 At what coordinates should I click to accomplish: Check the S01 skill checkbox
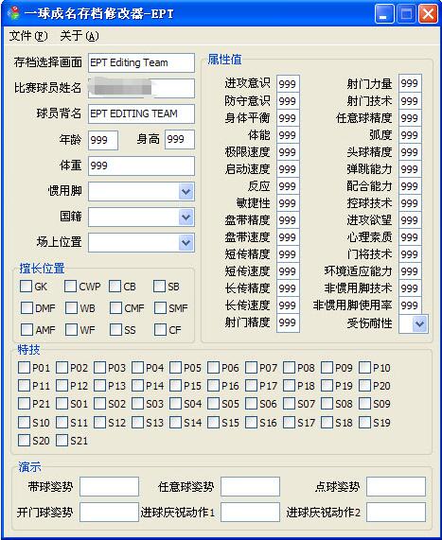pyautogui.click(x=62, y=403)
